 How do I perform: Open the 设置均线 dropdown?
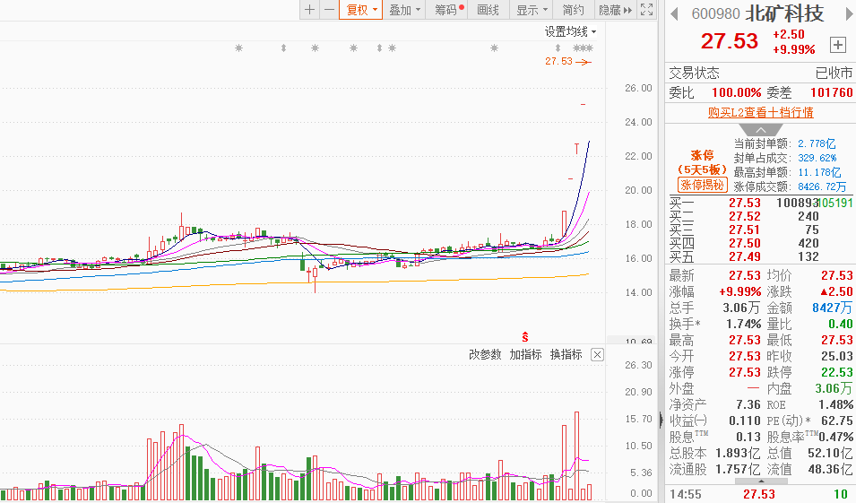coord(570,31)
